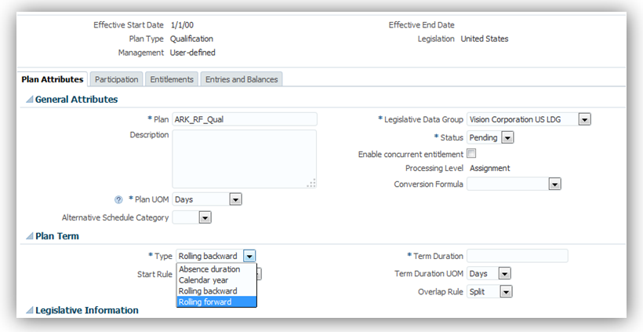
Task: Open the Status dropdown
Action: pos(507,137)
